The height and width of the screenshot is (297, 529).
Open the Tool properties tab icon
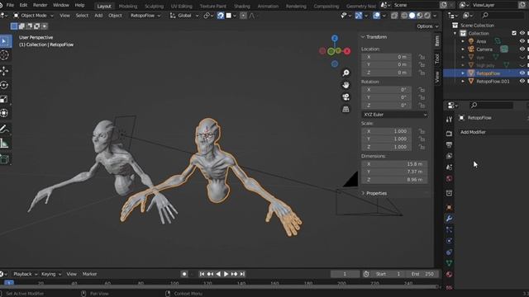(x=449, y=119)
